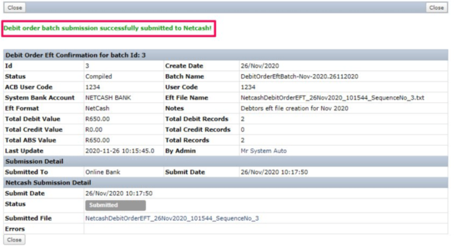
Task: Select the Debit Order Eft Confirmation header
Action: click(x=75, y=55)
